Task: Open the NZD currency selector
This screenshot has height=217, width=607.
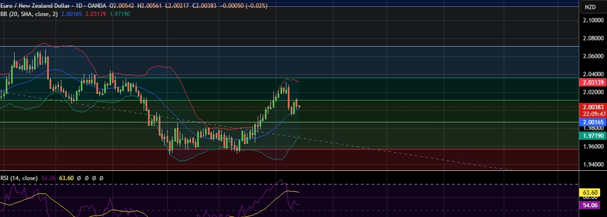Action: coord(590,7)
